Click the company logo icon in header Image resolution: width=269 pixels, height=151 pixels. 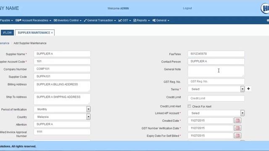[265, 8]
